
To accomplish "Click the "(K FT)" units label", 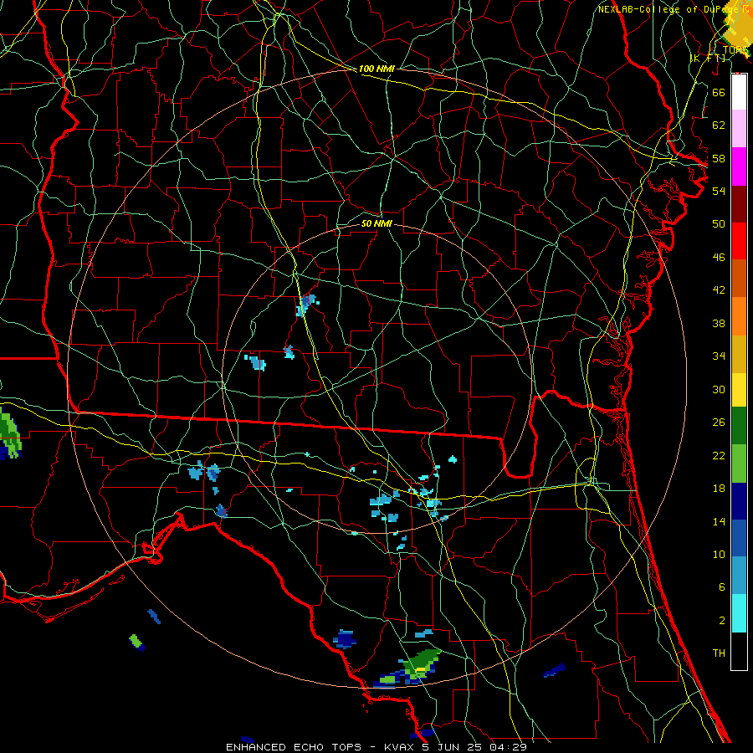I will tap(708, 58).
